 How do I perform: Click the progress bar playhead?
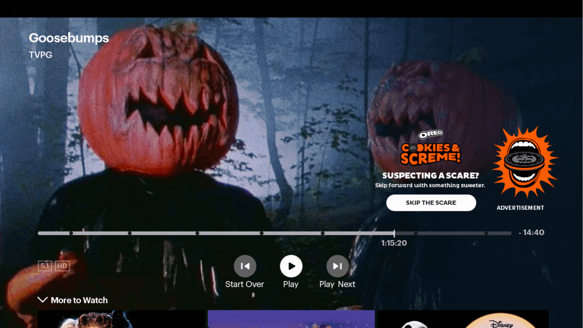click(394, 233)
